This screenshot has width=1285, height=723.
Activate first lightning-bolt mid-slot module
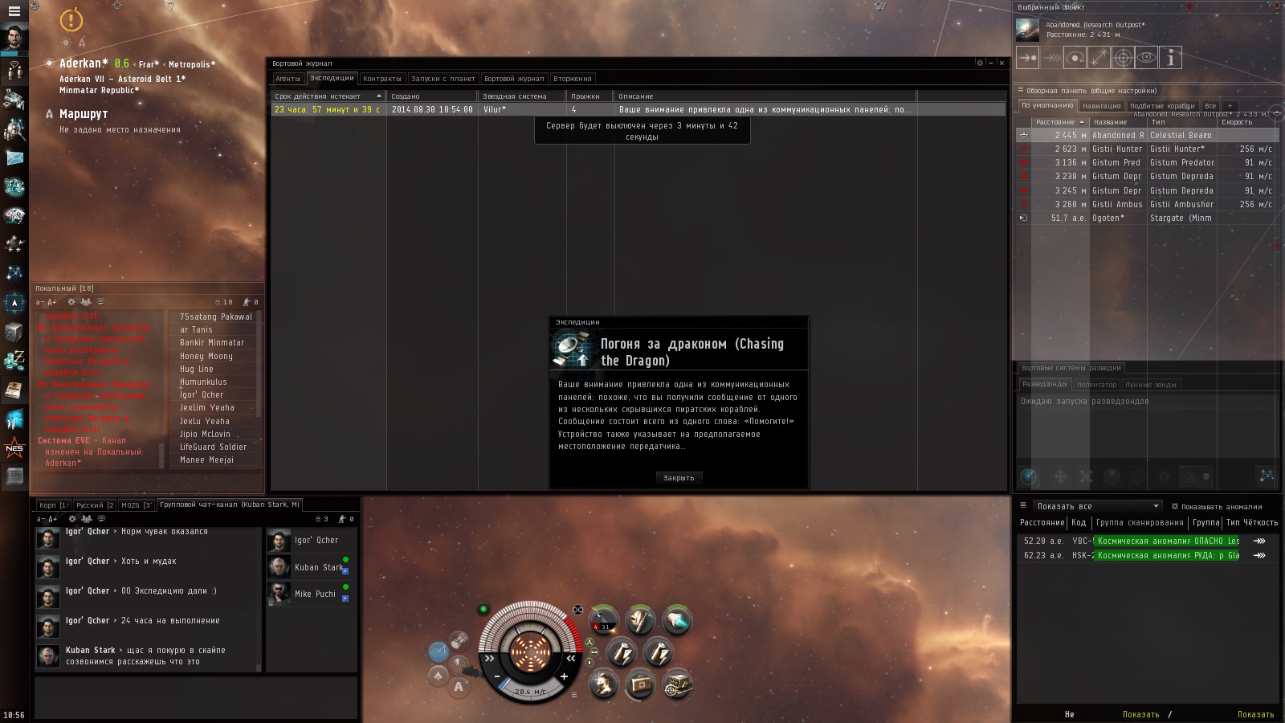pos(622,652)
